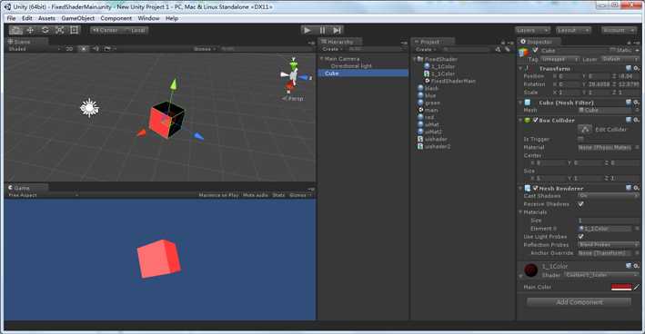Toggle scene audio speaker icon in Scene toolbar
The width and height of the screenshot is (645, 334).
click(96, 49)
